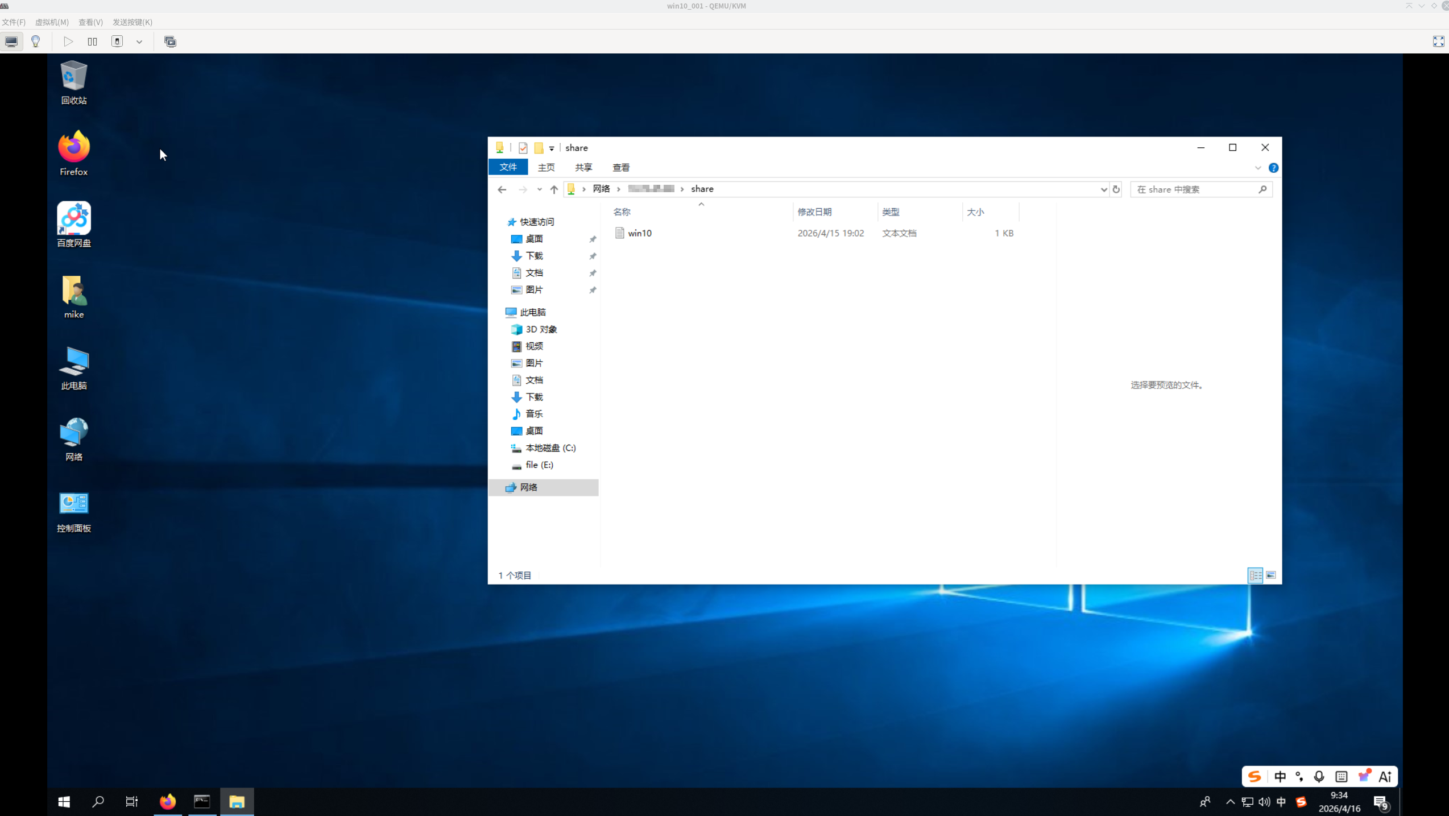Open VM hardware details (lightbulb icon)
Viewport: 1449px width, 816px height.
click(x=36, y=42)
